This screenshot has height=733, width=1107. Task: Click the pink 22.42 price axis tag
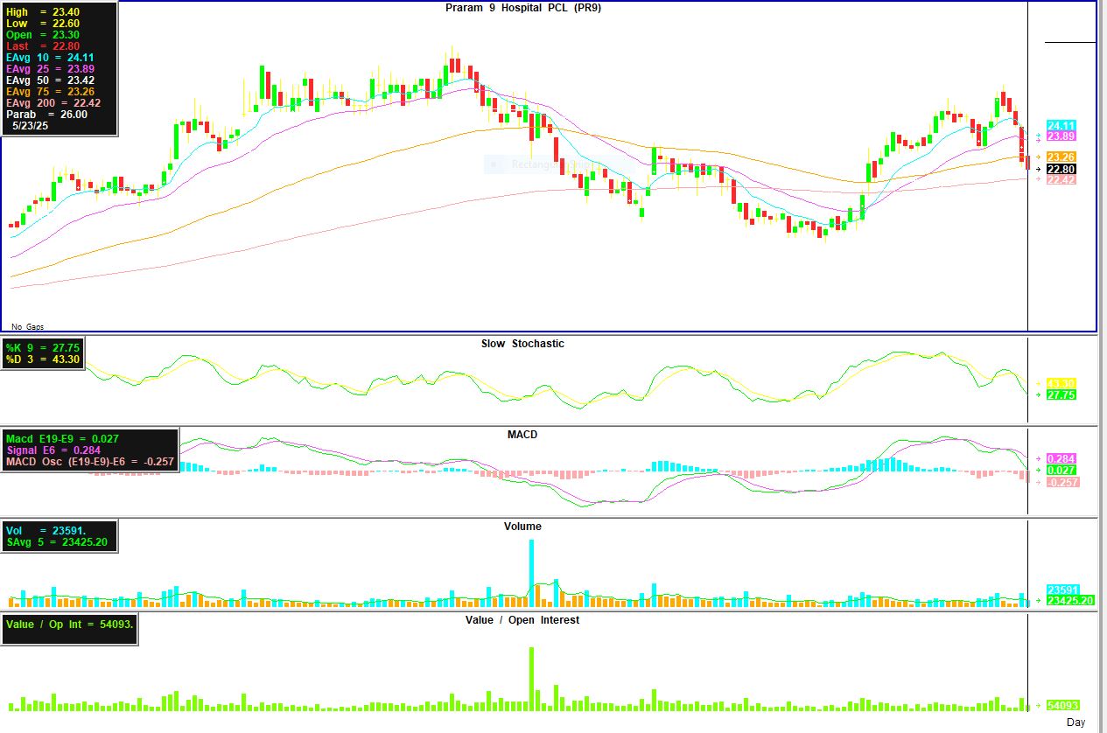[x=1061, y=180]
